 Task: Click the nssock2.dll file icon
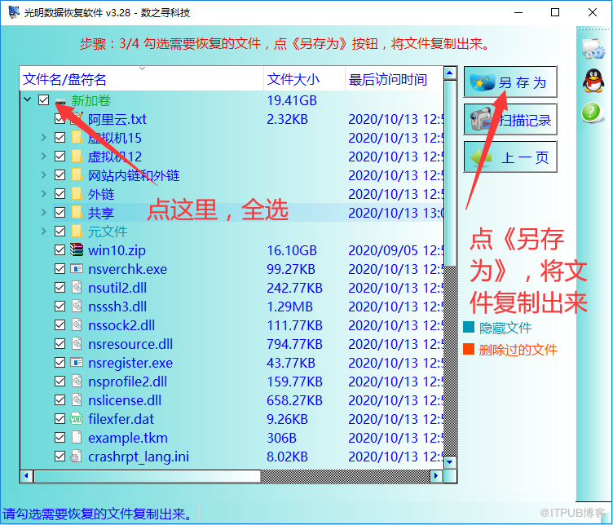(x=77, y=324)
